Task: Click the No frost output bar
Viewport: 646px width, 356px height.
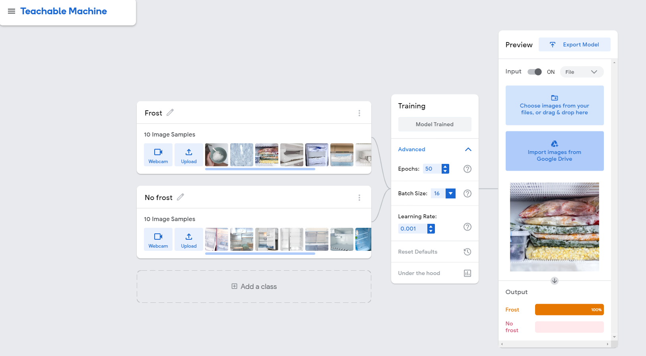Action: coord(569,327)
